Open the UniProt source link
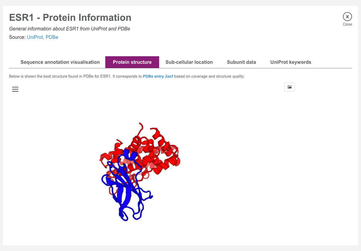The height and width of the screenshot is (251, 361). [x=35, y=37]
